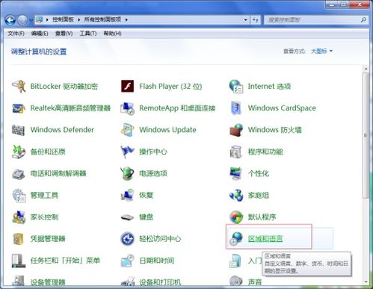This screenshot has height=289, width=373.
Task: Click the 控制面板 breadcrumb segment
Action: [63, 19]
